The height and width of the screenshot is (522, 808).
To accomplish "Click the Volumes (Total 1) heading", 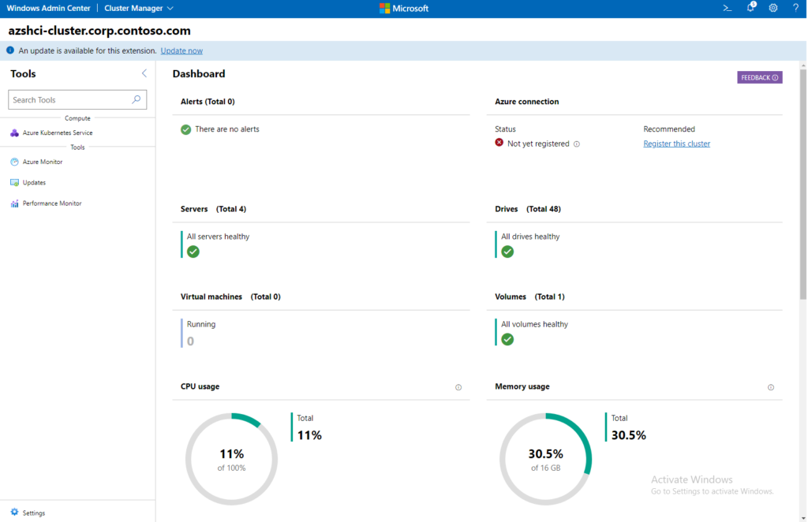I will click(529, 296).
